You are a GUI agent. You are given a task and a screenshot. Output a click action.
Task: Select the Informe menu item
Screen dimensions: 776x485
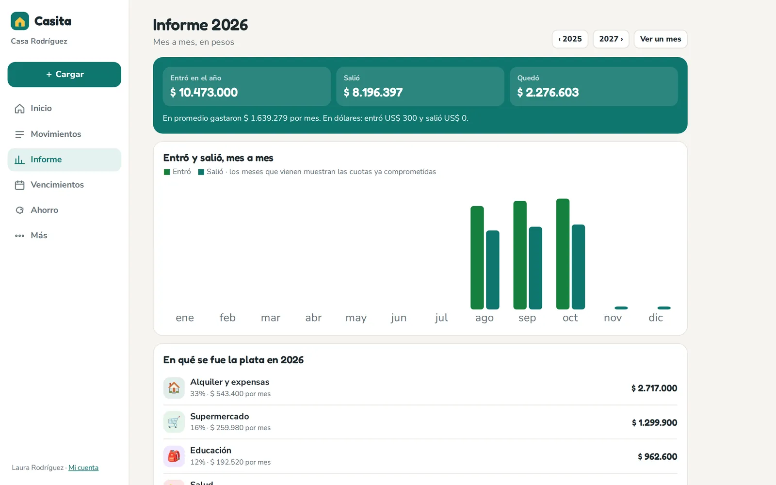65,160
